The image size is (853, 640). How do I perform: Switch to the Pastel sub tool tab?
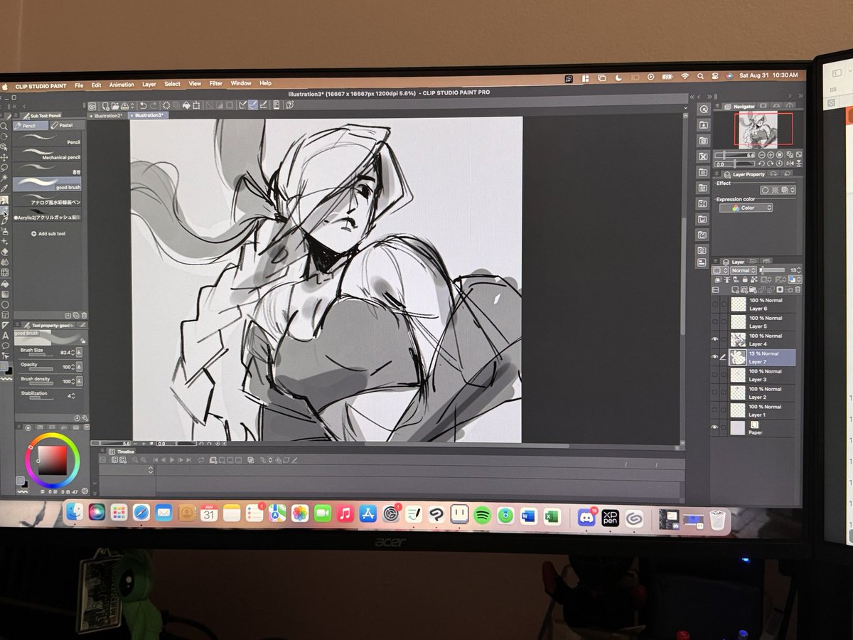67,125
